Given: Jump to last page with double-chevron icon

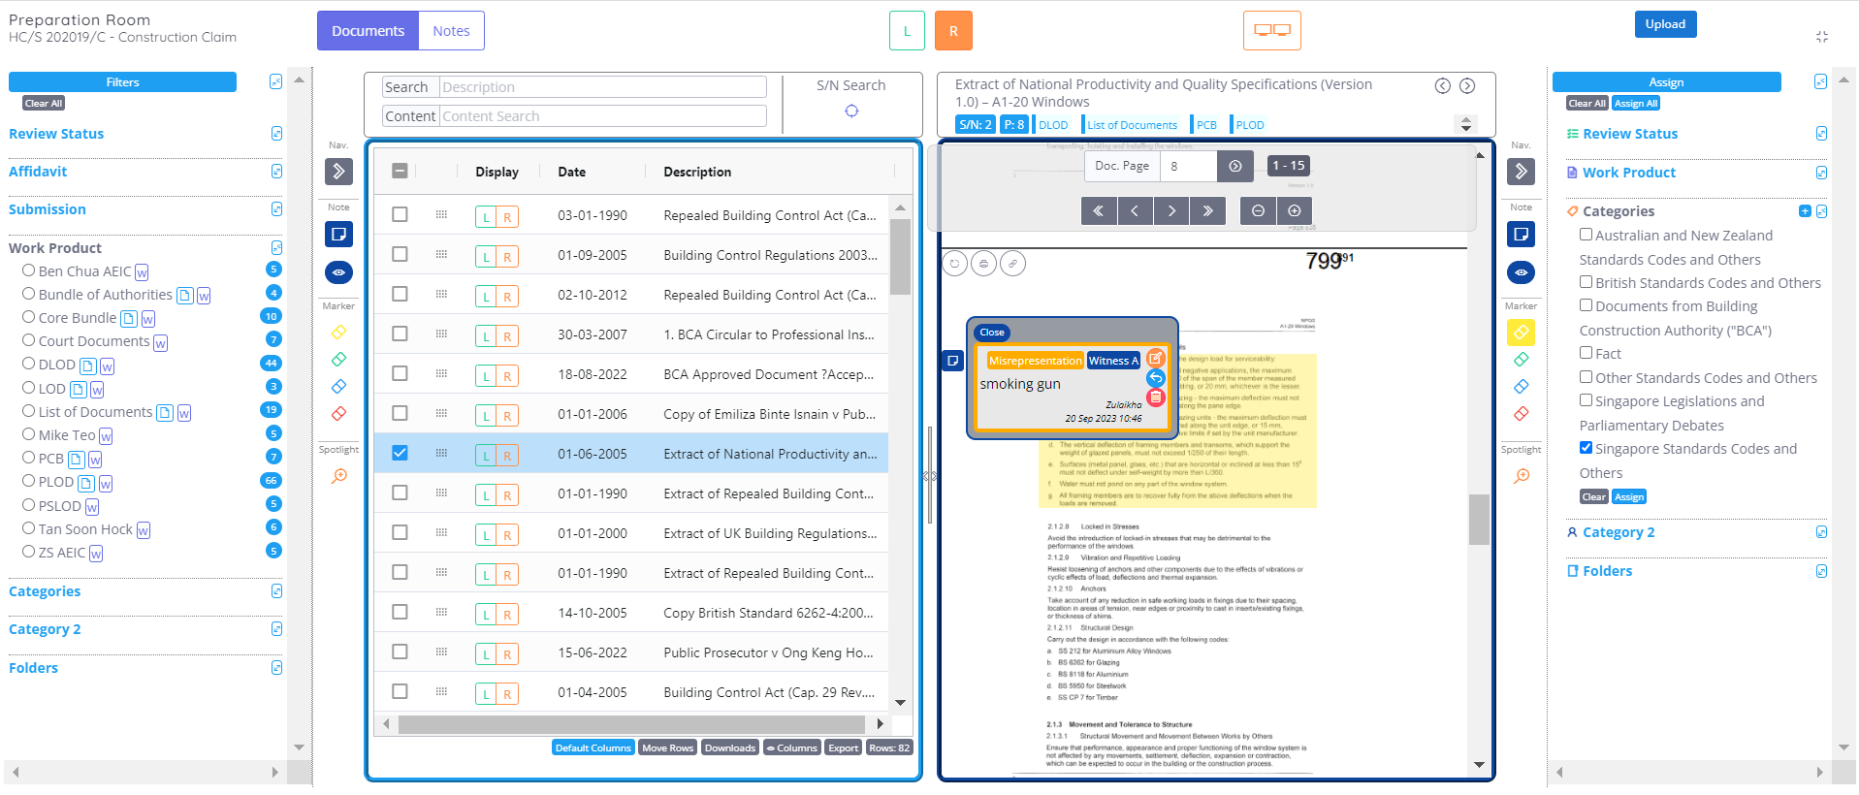Looking at the screenshot, I should [x=1207, y=211].
